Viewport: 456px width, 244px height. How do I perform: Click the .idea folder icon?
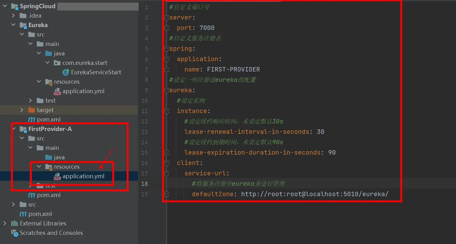pyautogui.click(x=23, y=16)
